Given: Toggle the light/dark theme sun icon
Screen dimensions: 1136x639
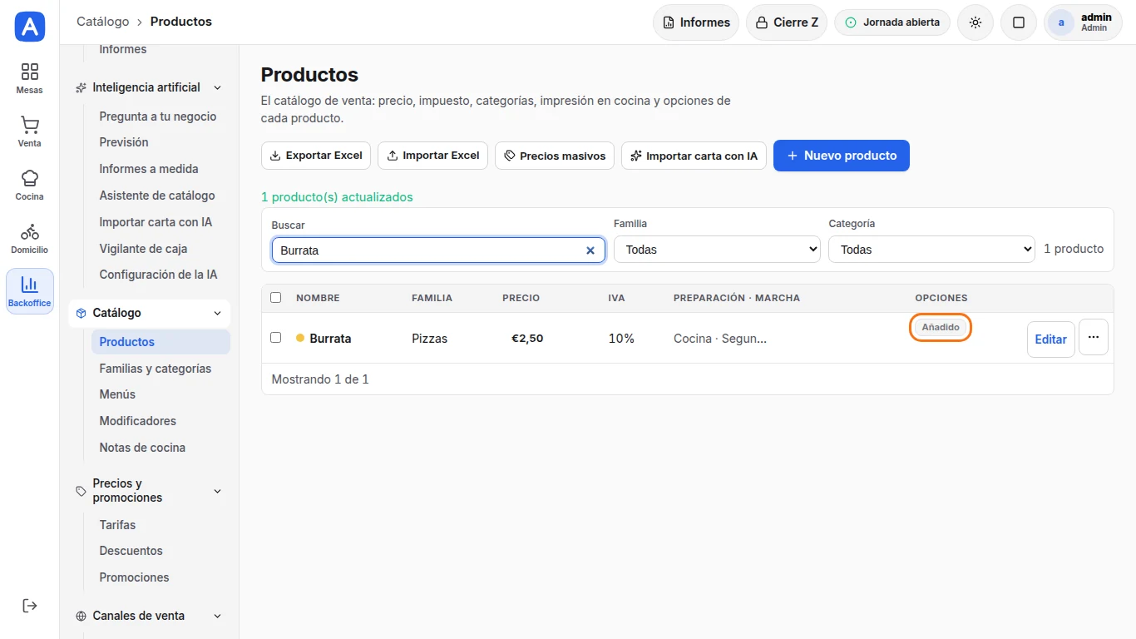Looking at the screenshot, I should (975, 22).
